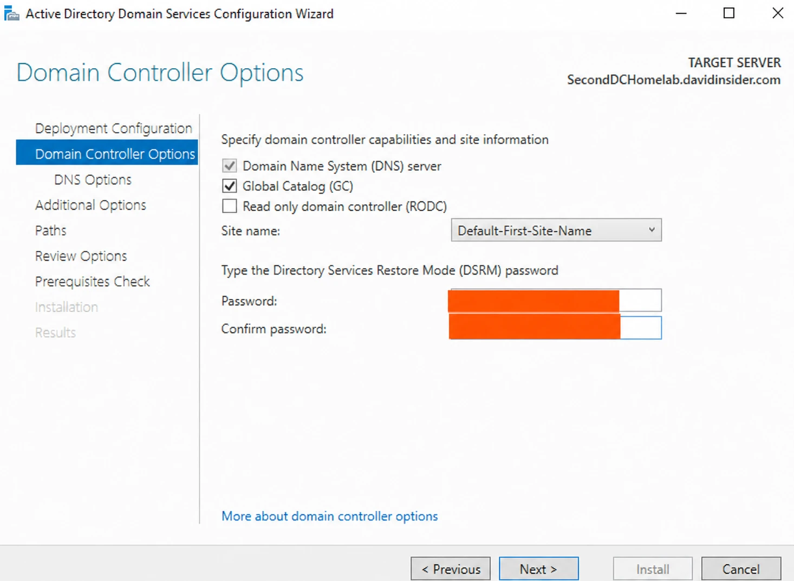
Task: Click the 'Site name:' label
Action: coord(251,231)
